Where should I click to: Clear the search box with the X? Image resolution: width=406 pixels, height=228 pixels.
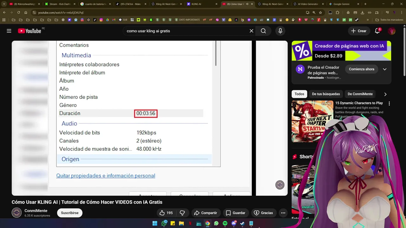pos(251,31)
